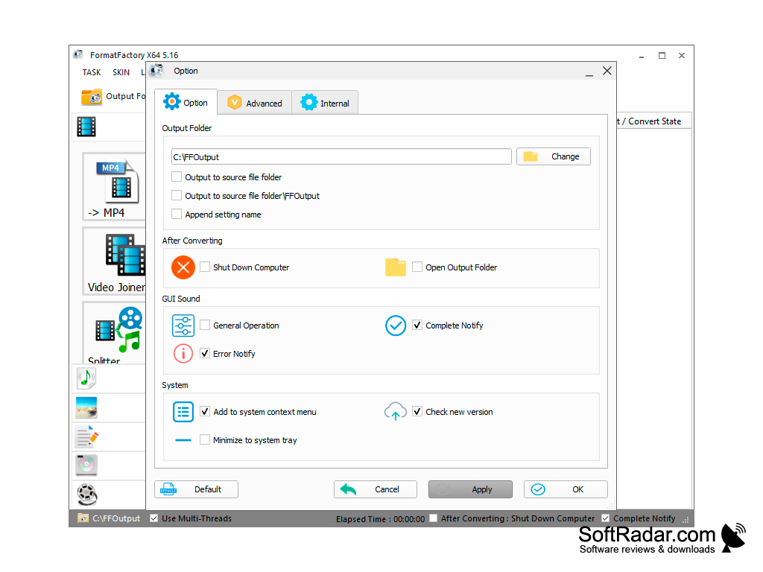Click the General Operation sliders icon
The height and width of the screenshot is (572, 763).
[x=183, y=325]
